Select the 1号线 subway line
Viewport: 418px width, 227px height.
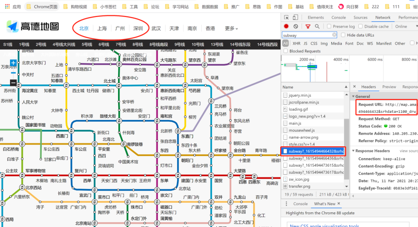coord(24,44)
